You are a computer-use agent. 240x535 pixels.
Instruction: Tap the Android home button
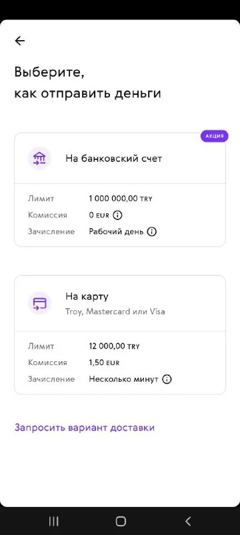pyautogui.click(x=121, y=521)
